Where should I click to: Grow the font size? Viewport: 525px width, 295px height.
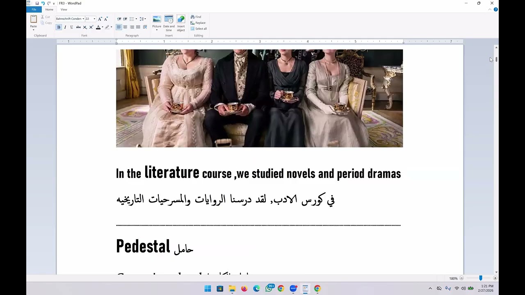point(100,19)
